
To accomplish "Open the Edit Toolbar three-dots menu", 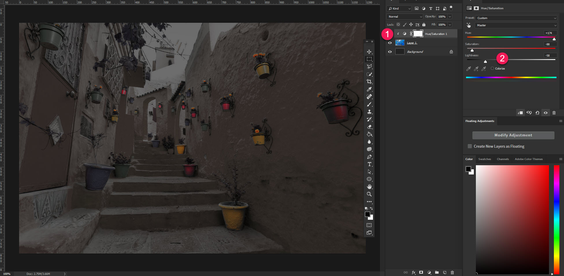I will coord(369,202).
